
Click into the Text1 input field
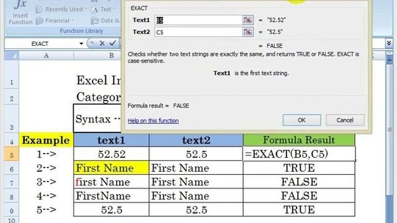point(198,20)
